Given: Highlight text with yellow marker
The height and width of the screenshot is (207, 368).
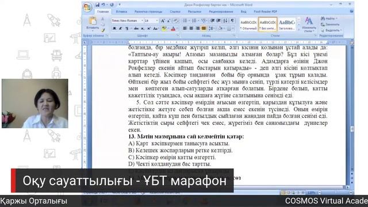Looking at the screenshot, I should point(163,29).
